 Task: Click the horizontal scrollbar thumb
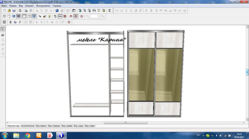click(126, 122)
